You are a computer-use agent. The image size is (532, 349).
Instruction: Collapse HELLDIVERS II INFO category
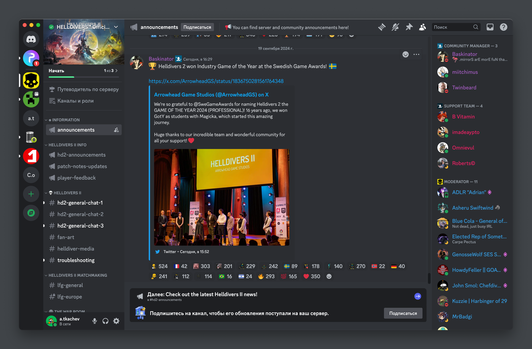66,145
